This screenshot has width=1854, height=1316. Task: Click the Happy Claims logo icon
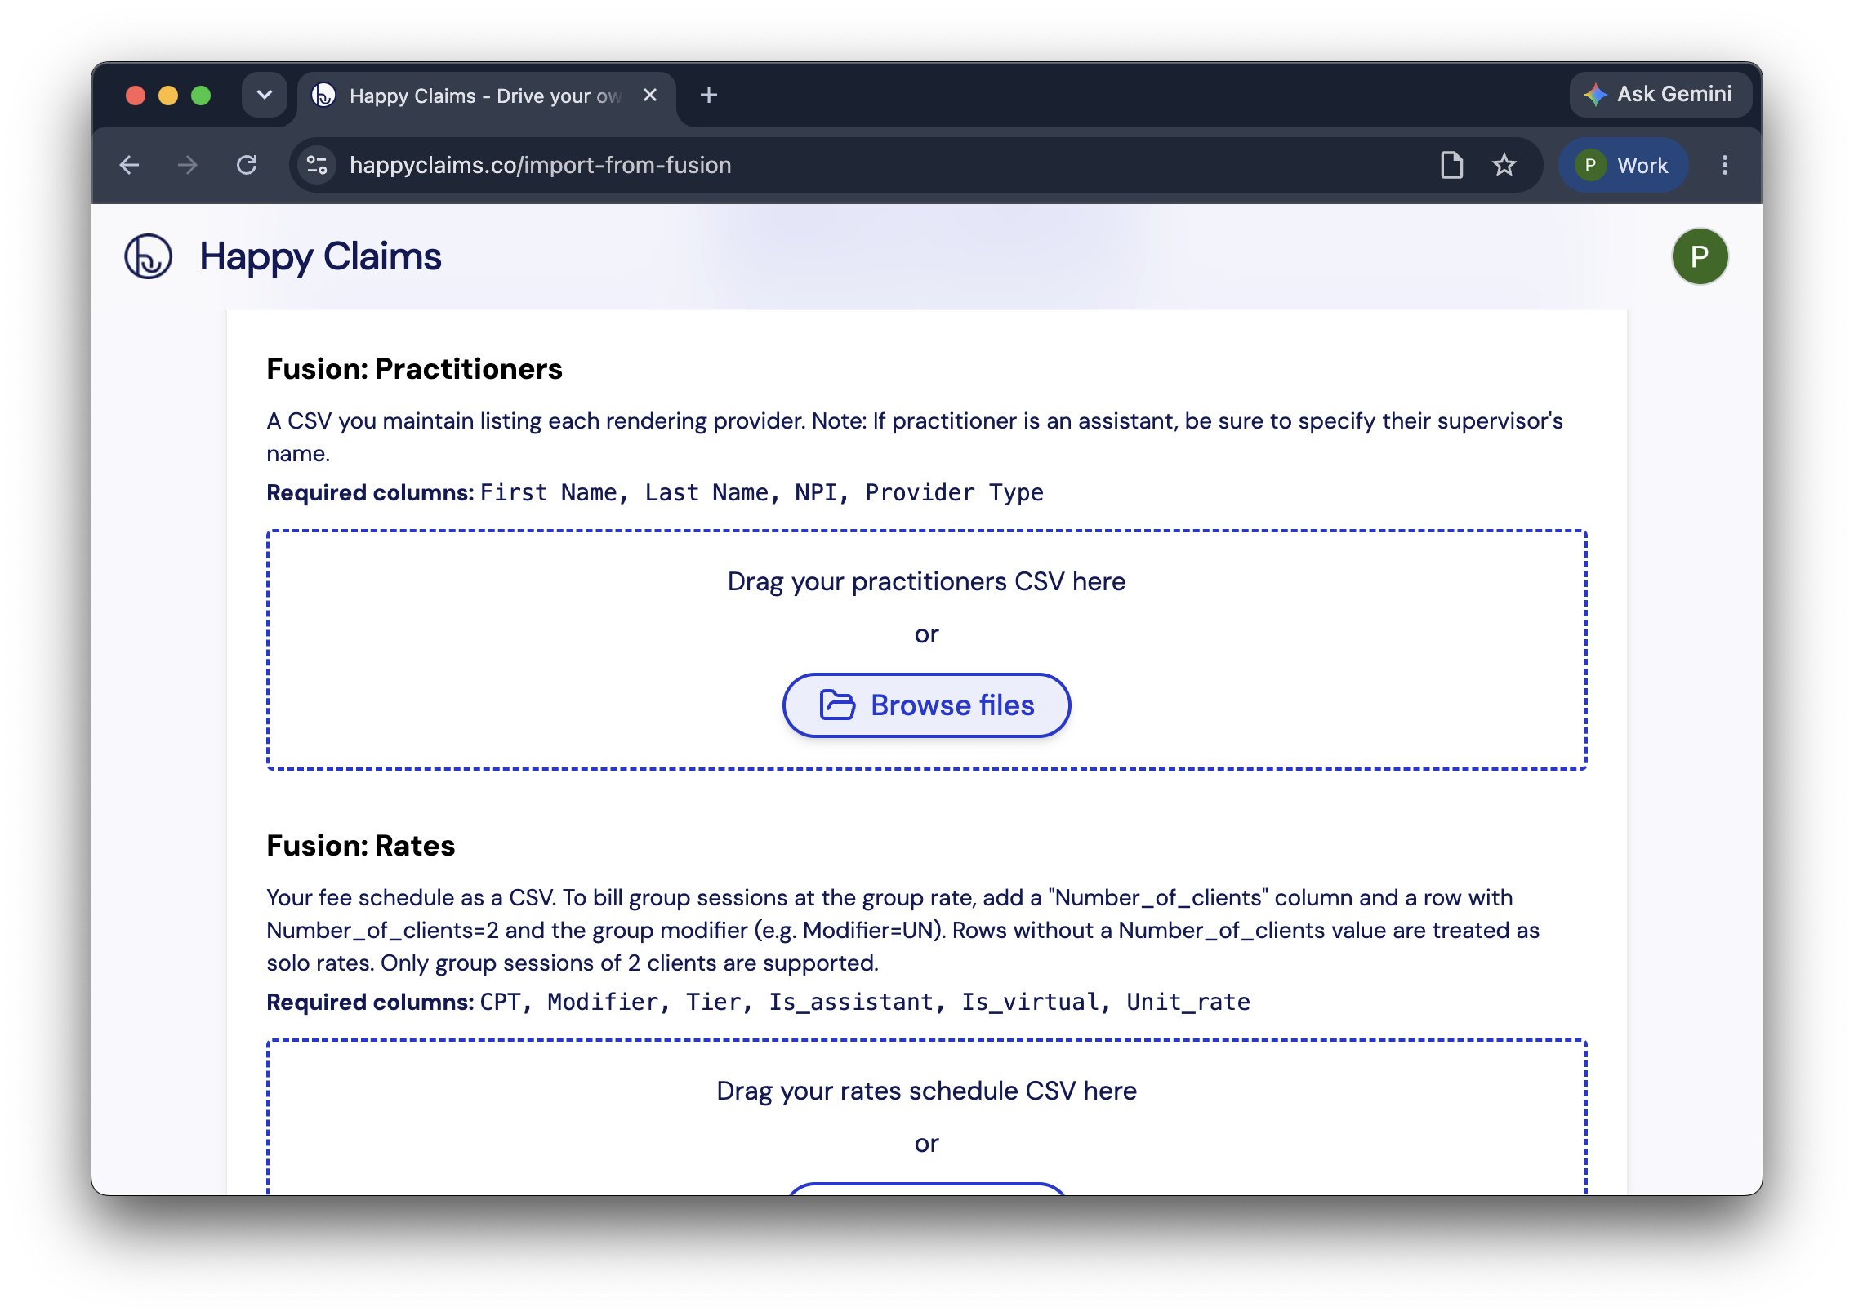[x=148, y=256]
